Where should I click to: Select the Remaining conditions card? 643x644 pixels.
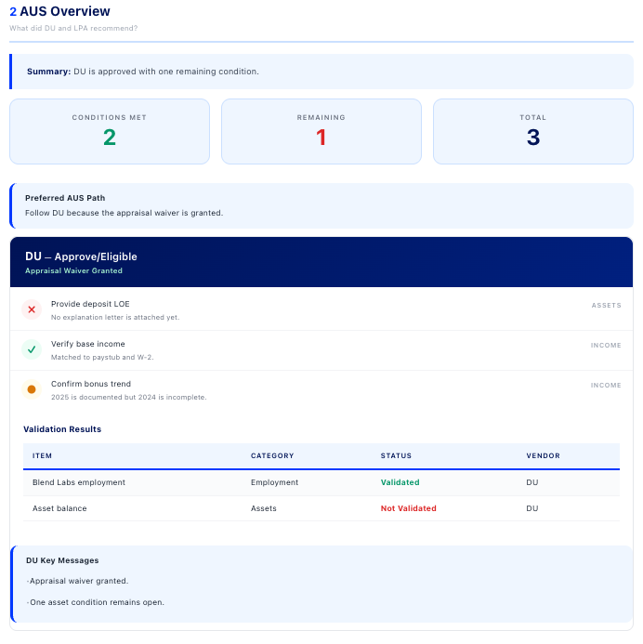coord(321,131)
